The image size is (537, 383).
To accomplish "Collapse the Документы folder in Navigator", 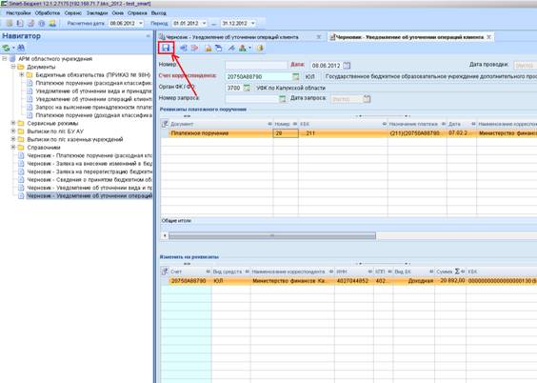I will tap(13, 67).
